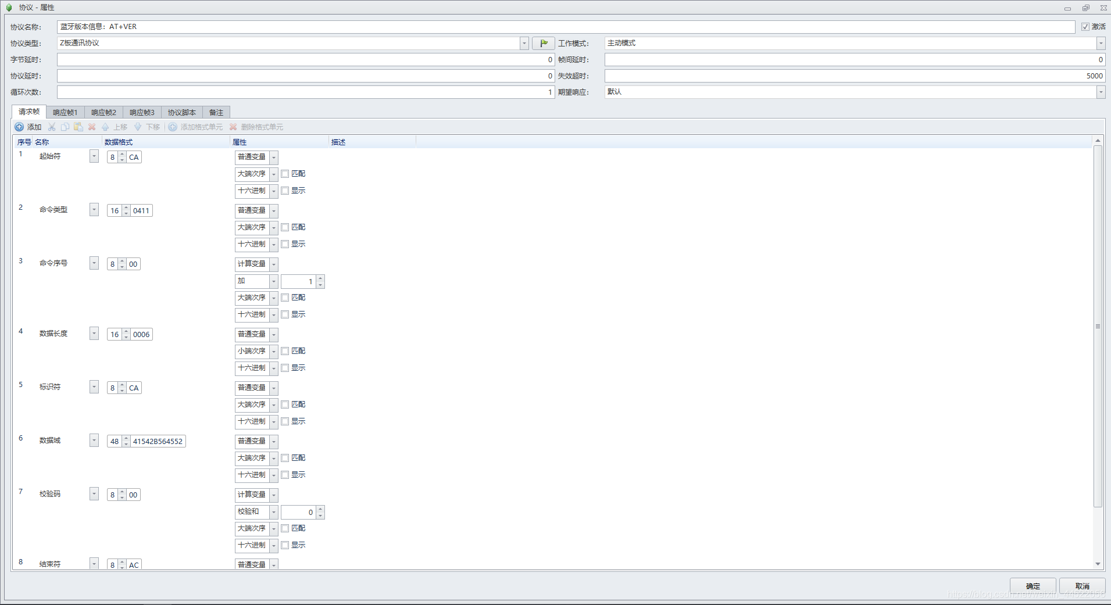Screen dimensions: 1111x605
Task: Click the 描述 column header
Action: click(x=372, y=142)
